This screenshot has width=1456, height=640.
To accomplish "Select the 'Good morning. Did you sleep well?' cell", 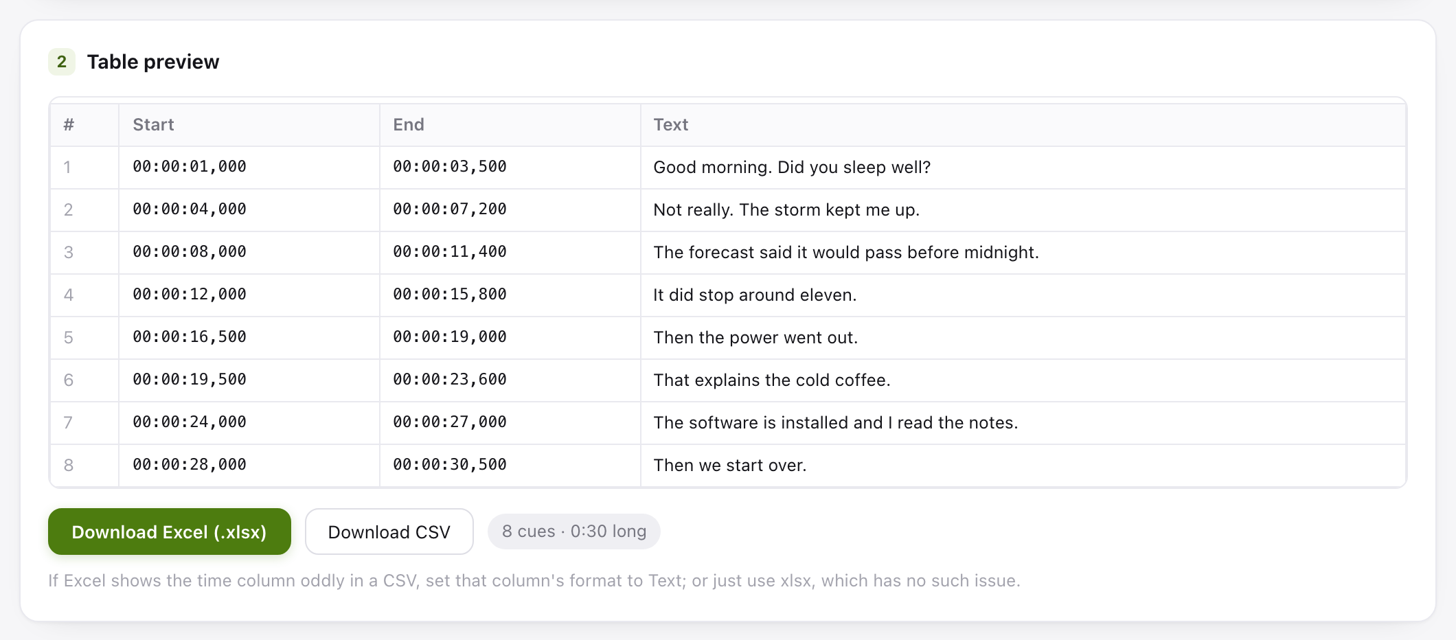I will click(x=1023, y=168).
